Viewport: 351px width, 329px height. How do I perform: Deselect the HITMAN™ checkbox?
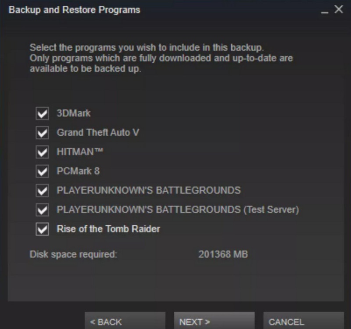tap(42, 152)
